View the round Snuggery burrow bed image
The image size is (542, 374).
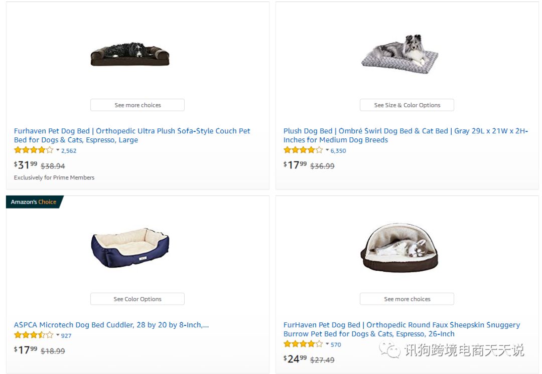tap(399, 248)
